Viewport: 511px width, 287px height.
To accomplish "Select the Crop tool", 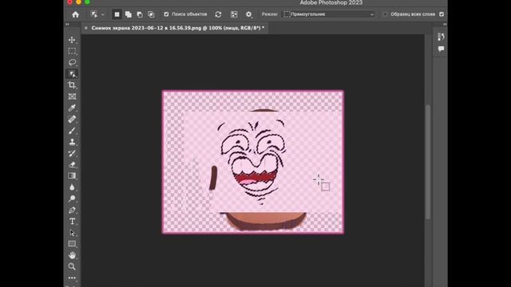I will click(72, 85).
